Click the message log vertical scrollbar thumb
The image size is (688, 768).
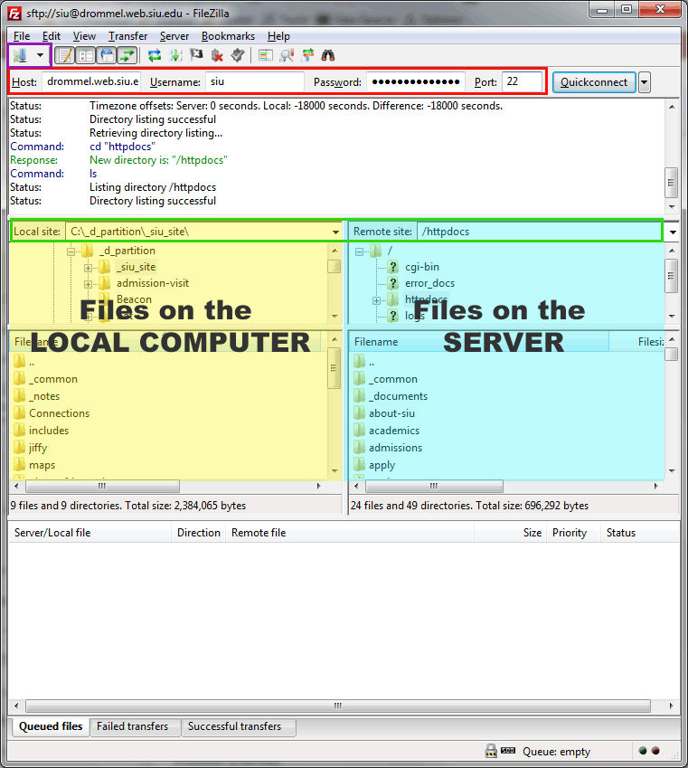pyautogui.click(x=672, y=182)
